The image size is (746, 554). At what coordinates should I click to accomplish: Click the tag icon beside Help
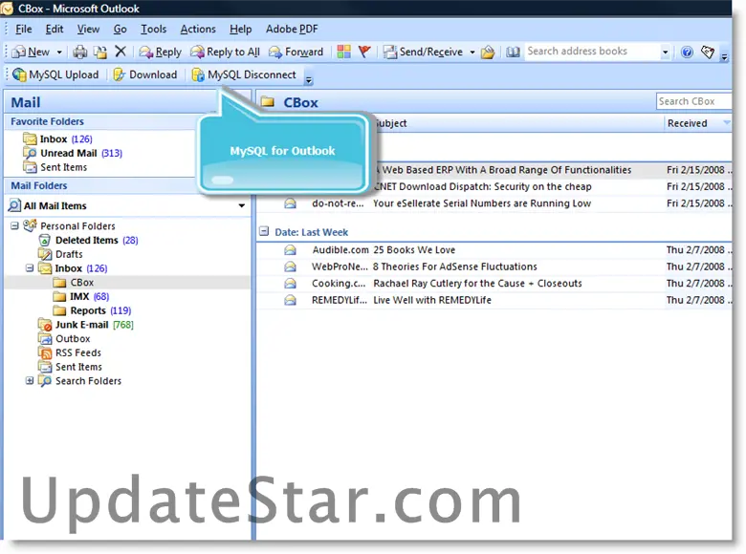pos(708,52)
